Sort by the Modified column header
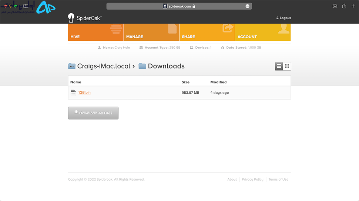This screenshot has height=201, width=359. (218, 82)
